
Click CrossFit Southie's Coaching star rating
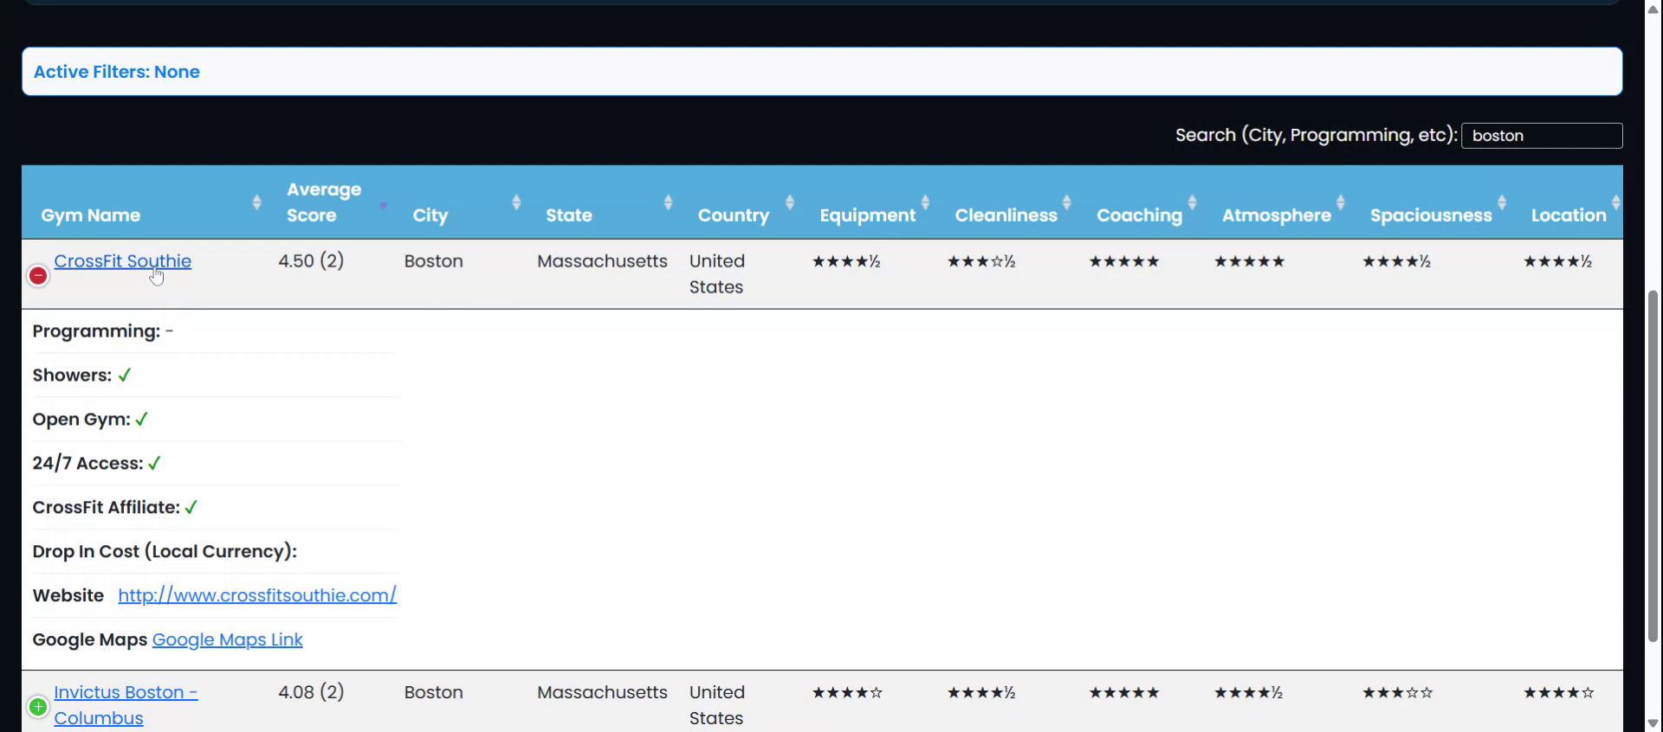point(1123,261)
